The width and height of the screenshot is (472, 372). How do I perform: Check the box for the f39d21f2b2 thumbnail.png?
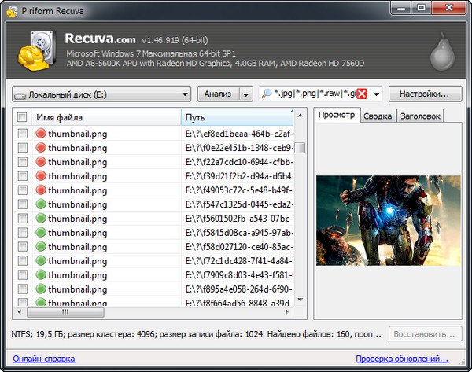[x=23, y=175]
